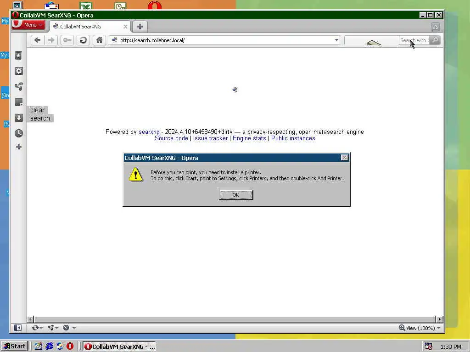This screenshot has width=470, height=352.
Task: Select the CollabVM SearXNG tab
Action: point(89,27)
